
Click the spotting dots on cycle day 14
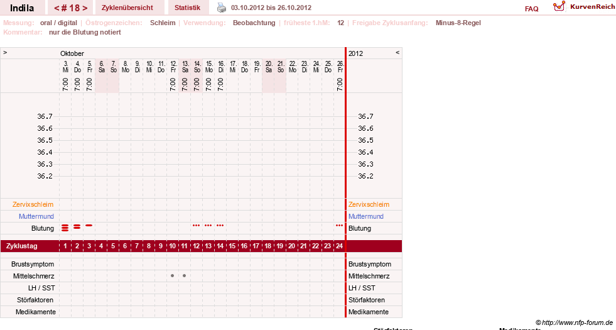tap(220, 226)
